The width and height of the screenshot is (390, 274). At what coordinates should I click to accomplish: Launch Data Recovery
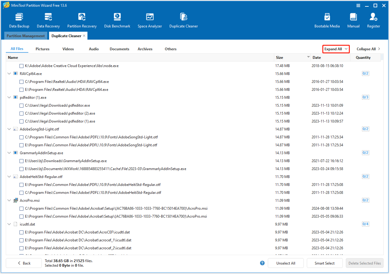(48, 20)
